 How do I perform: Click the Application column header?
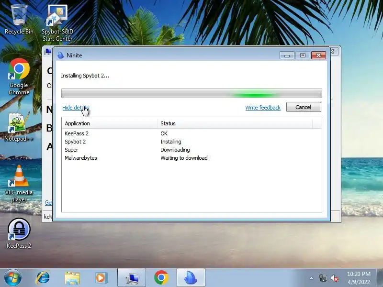click(x=110, y=123)
